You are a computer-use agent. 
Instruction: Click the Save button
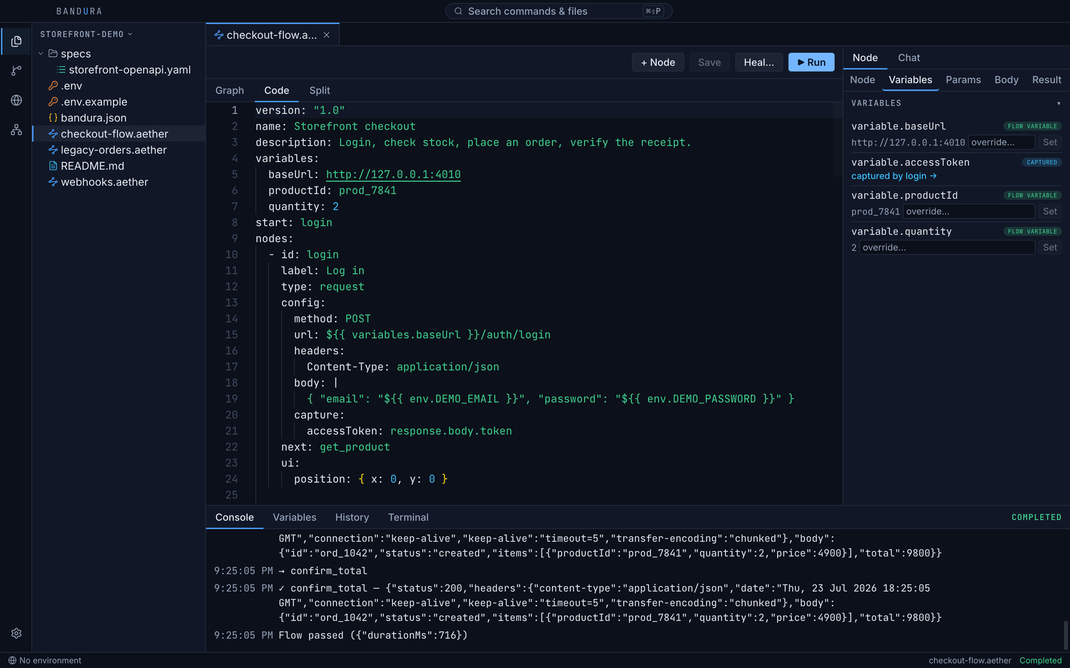point(710,62)
